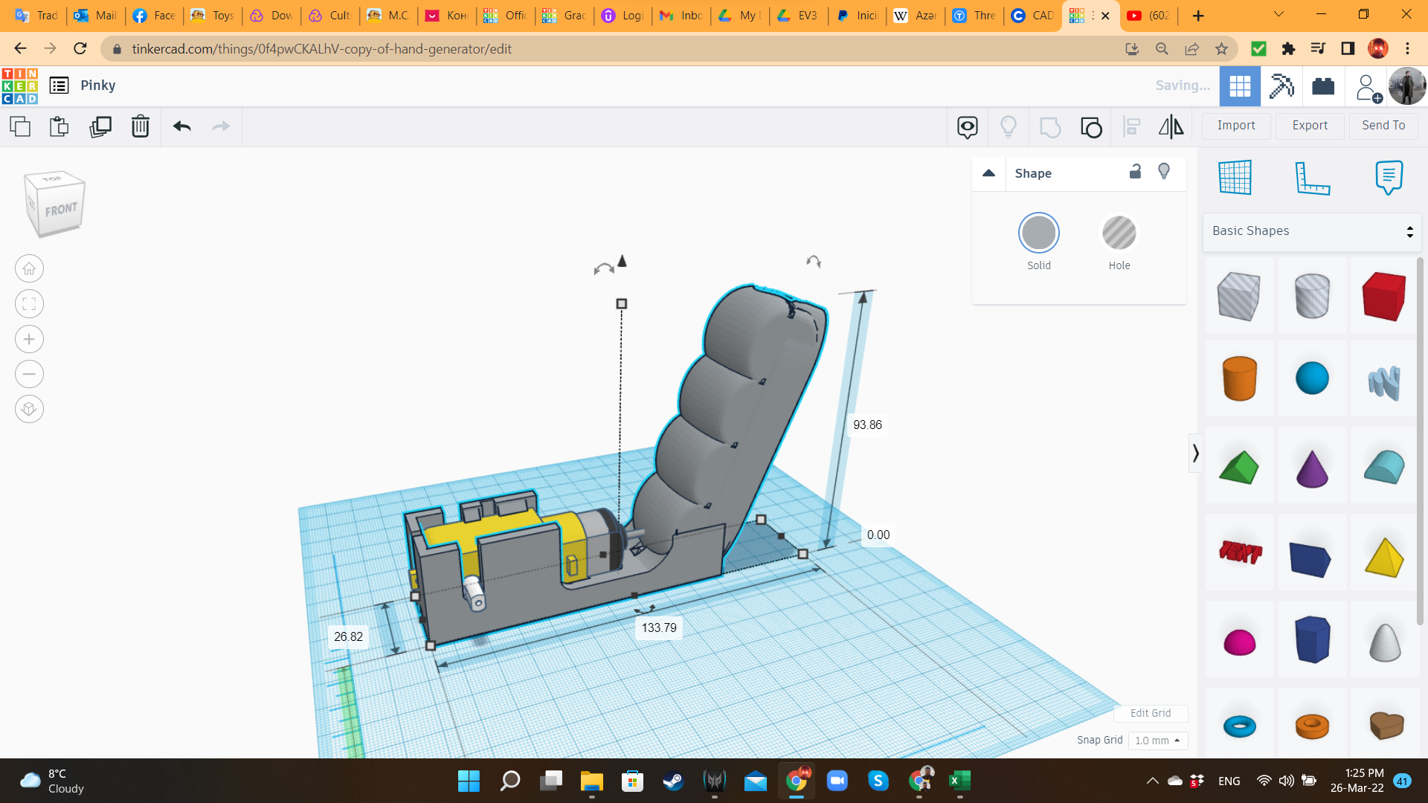Click the Duplicate and repeat icon

tap(100, 127)
